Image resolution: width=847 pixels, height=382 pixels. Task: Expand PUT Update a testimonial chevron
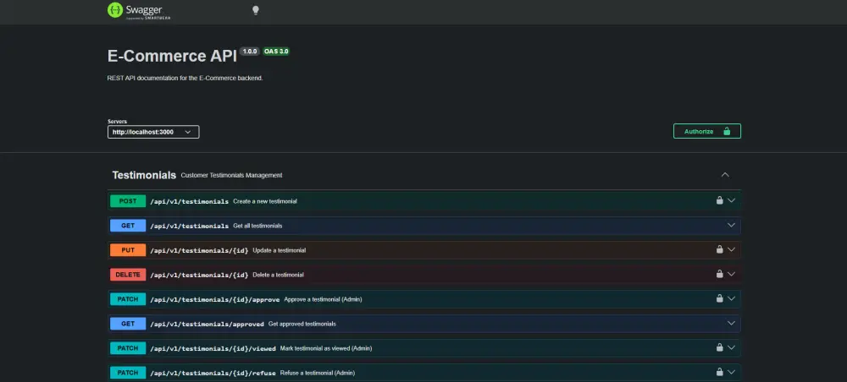732,249
